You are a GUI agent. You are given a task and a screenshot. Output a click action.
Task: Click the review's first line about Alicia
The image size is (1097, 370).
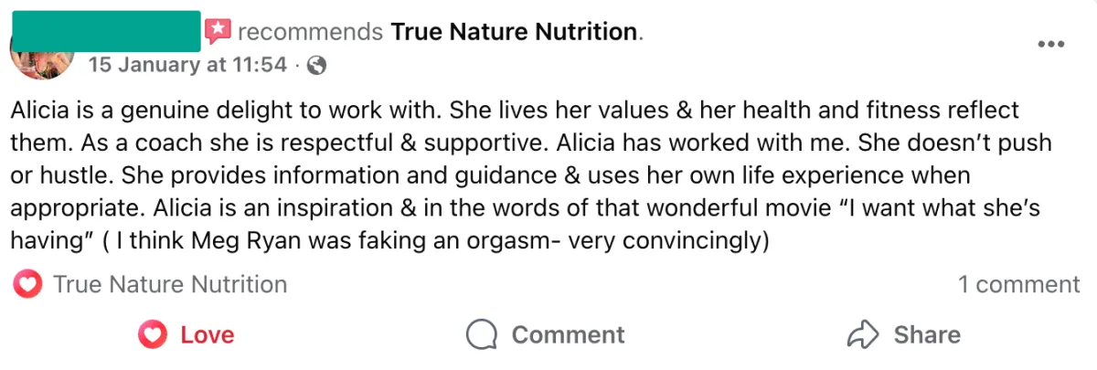pos(512,111)
